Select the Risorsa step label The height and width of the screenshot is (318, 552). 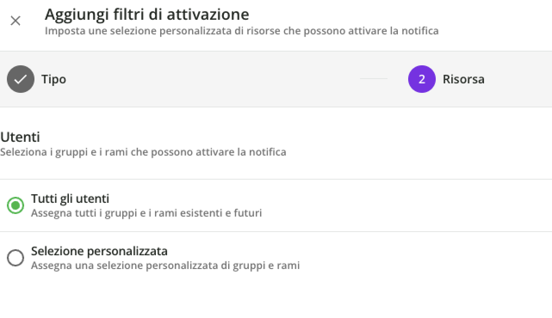(463, 79)
